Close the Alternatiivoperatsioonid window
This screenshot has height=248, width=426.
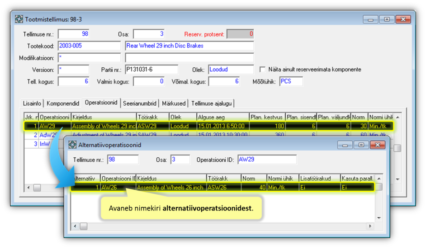point(378,145)
